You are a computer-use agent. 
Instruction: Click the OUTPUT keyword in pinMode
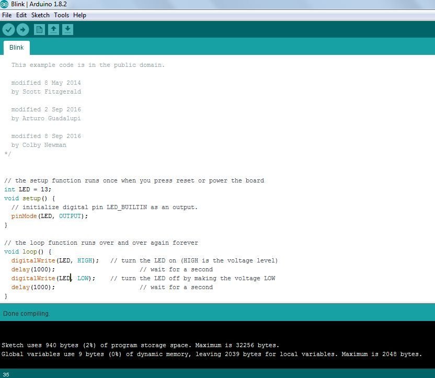click(x=70, y=216)
